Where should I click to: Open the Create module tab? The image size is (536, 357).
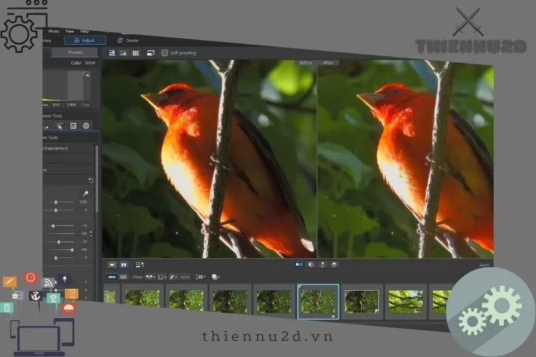(128, 40)
